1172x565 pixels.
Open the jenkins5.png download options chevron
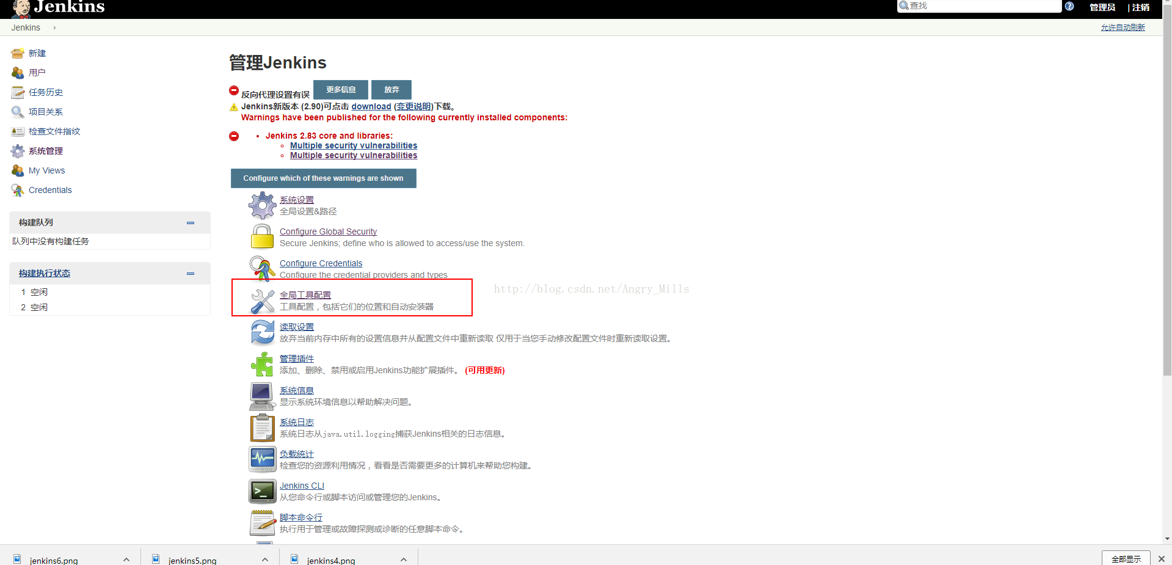[265, 560]
